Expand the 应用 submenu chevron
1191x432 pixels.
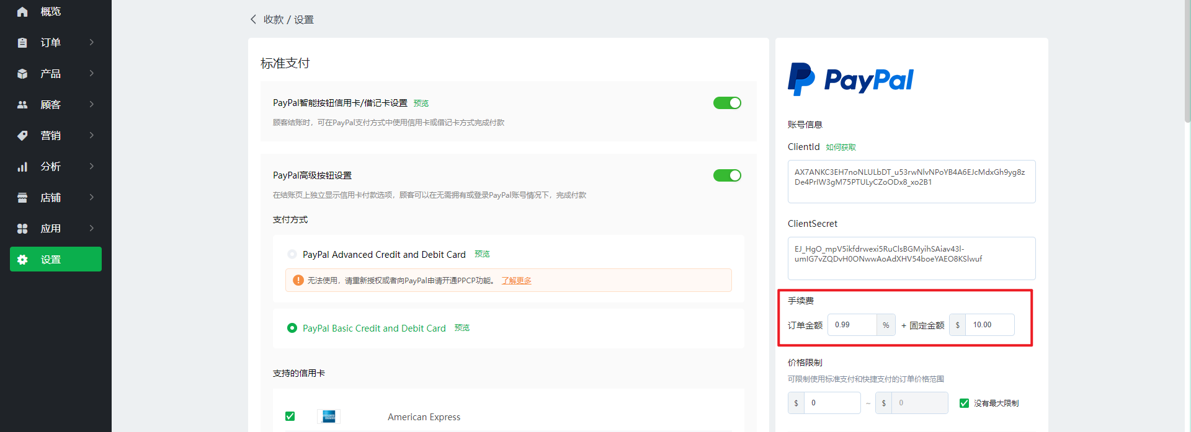92,228
